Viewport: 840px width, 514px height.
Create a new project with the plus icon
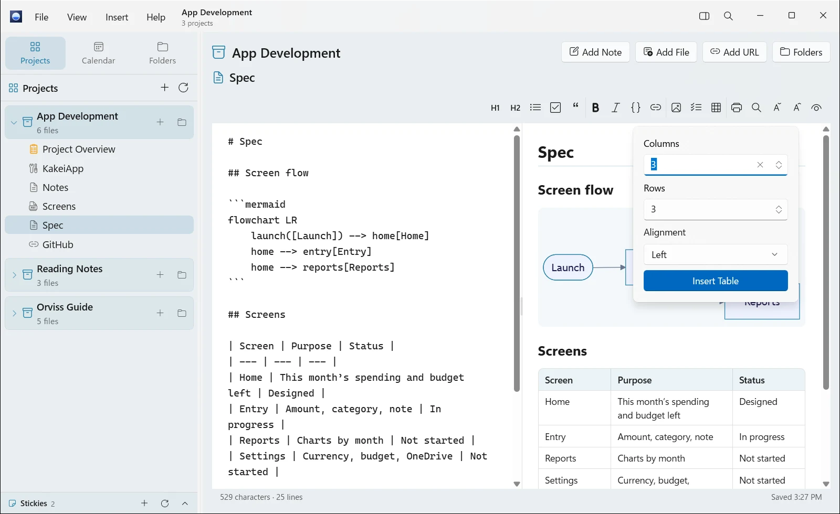[165, 88]
